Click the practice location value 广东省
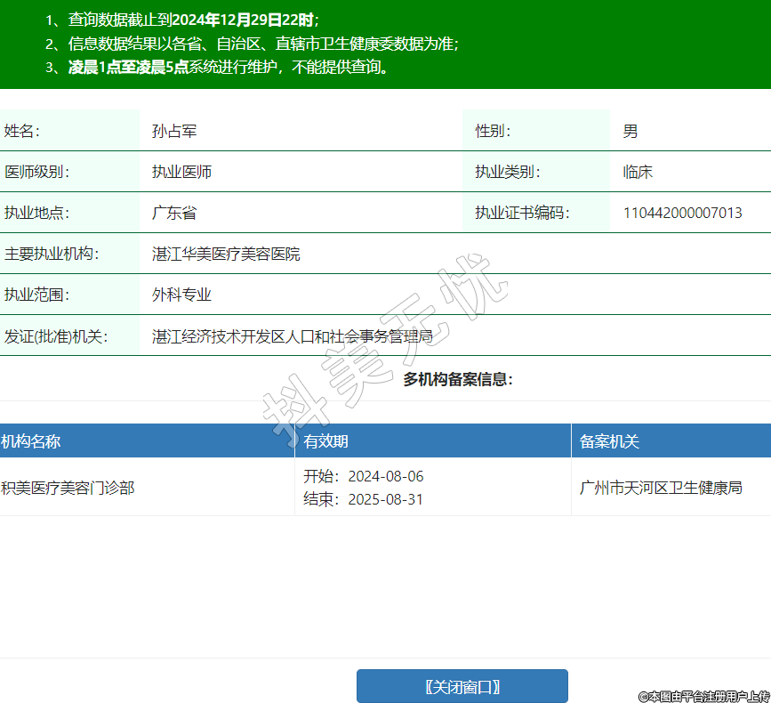 174,214
